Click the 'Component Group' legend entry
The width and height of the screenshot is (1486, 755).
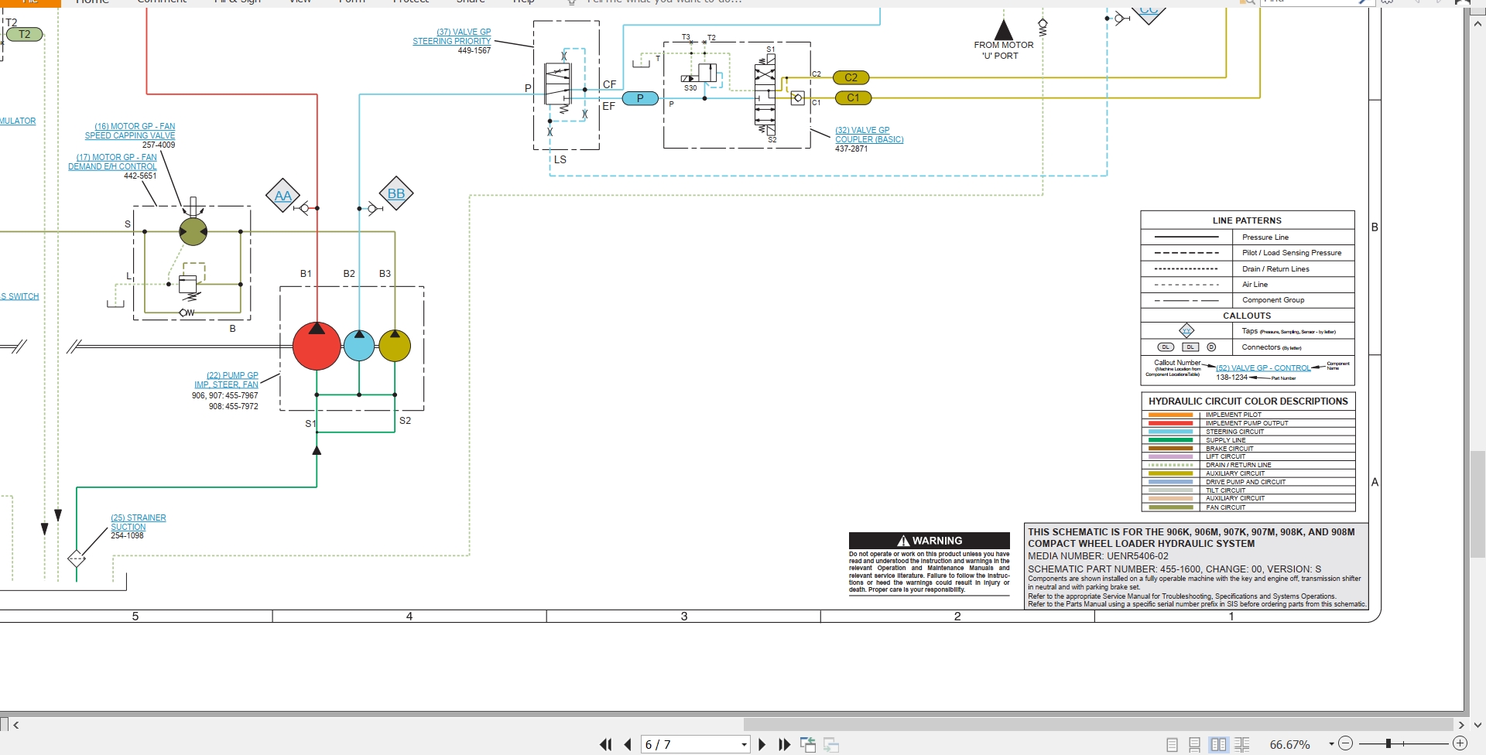pyautogui.click(x=1273, y=300)
